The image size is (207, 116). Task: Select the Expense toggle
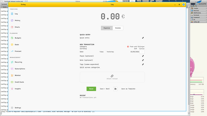(x=107, y=28)
